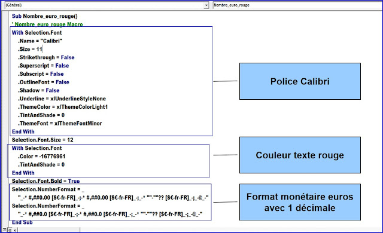Click the .Color = -16776961 line
The width and height of the screenshot is (383, 233).
coord(41,157)
